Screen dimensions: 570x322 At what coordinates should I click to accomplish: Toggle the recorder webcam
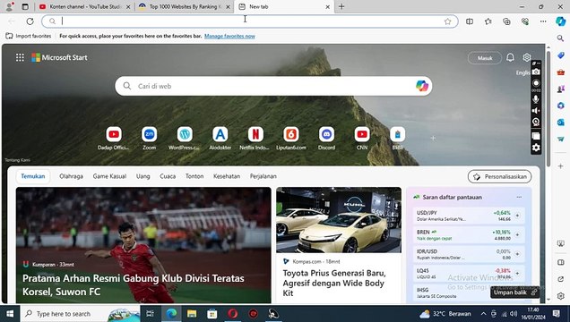coord(536,123)
